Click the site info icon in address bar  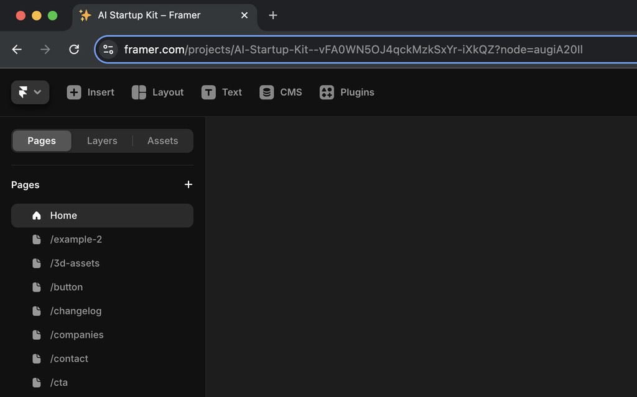108,48
